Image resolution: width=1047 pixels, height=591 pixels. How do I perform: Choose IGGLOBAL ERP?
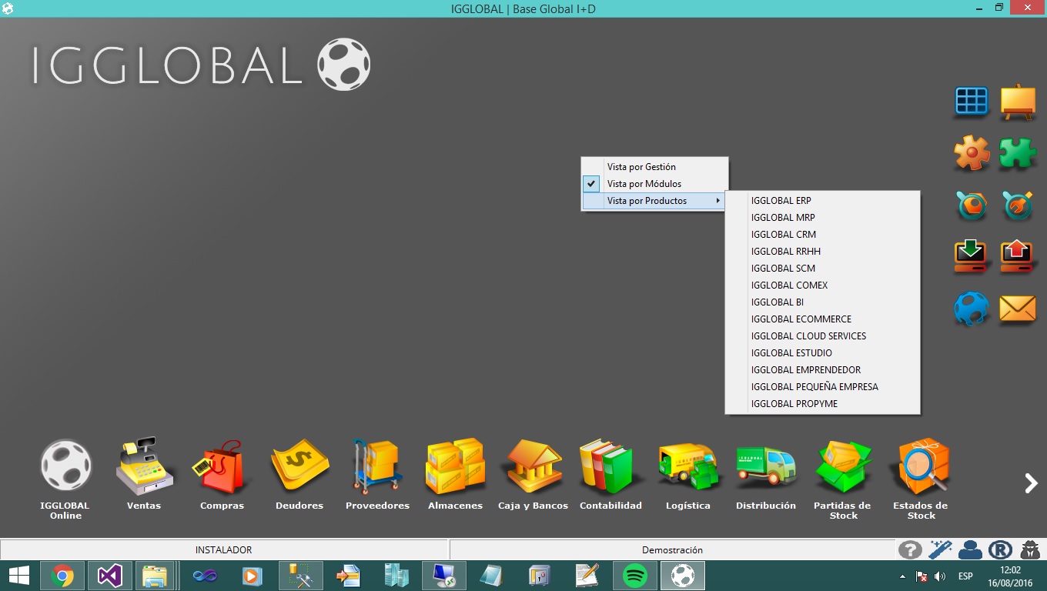coord(822,201)
